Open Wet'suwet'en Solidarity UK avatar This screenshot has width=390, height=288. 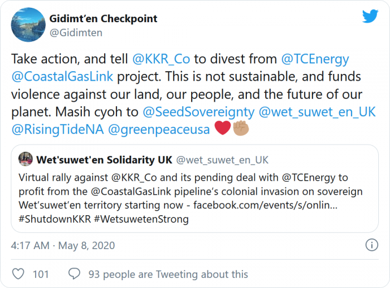(x=26, y=160)
